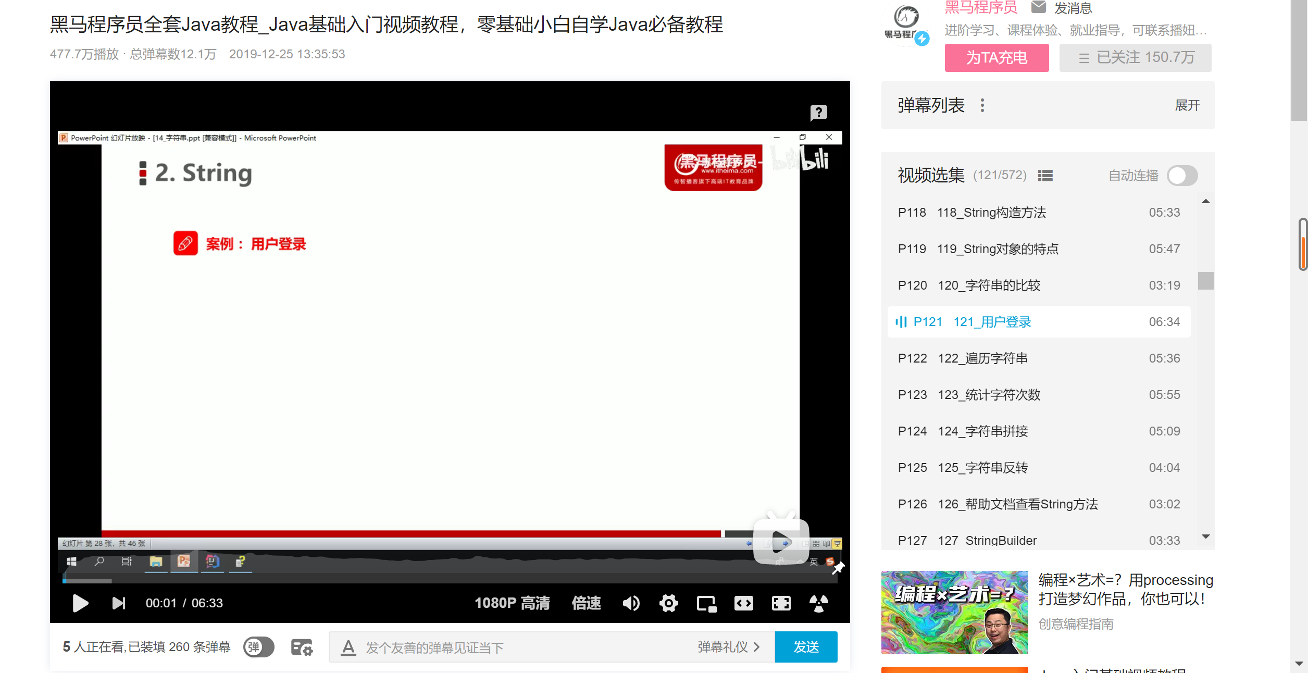Mute audio using the volume icon
The image size is (1308, 673).
pos(631,603)
